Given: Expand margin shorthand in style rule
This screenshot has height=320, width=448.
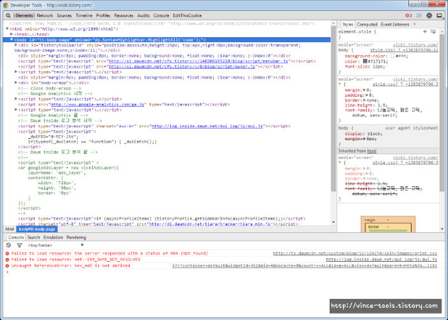Looking at the screenshot, I should pyautogui.click(x=364, y=90).
